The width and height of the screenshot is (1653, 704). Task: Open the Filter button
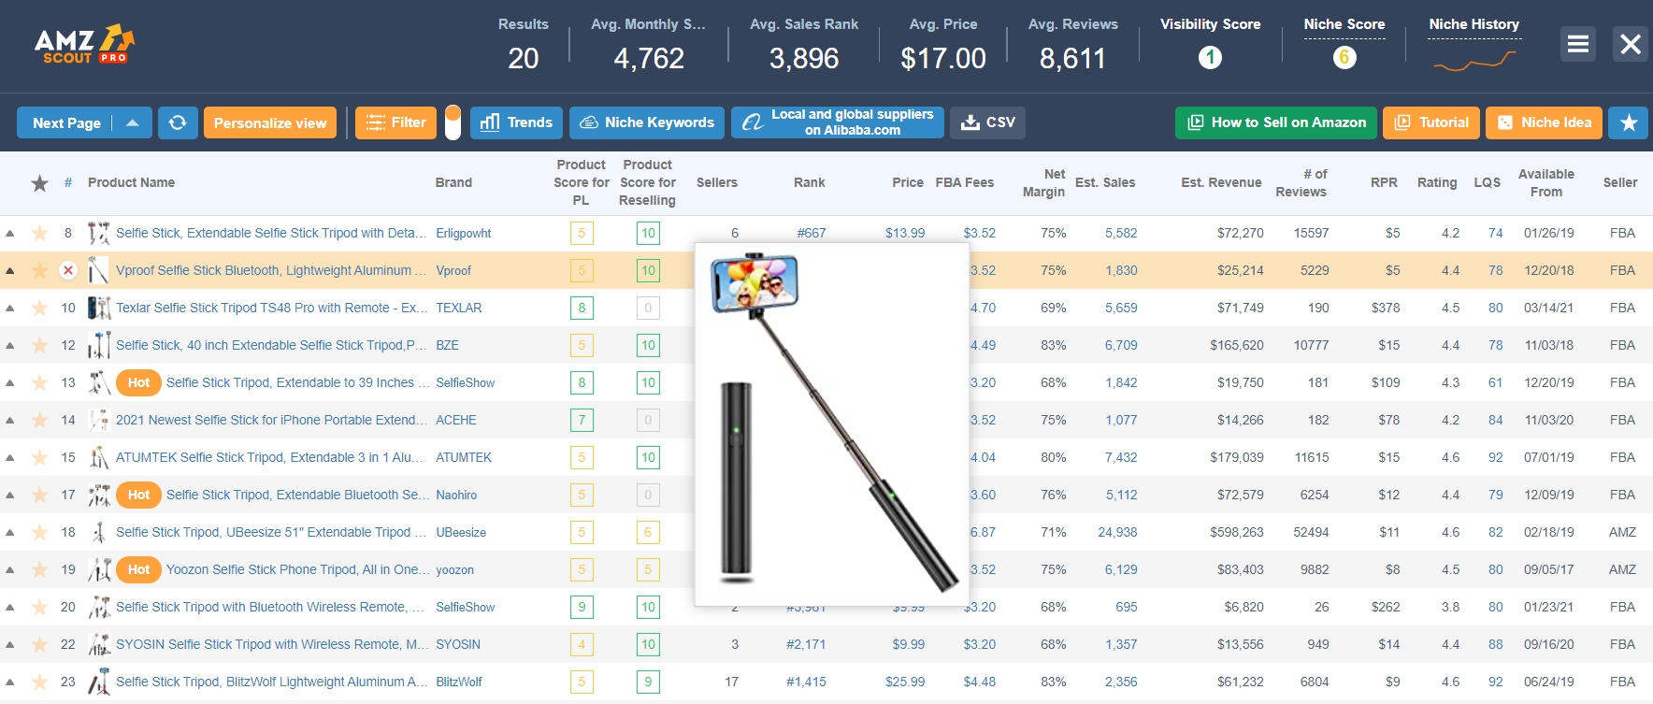pos(395,122)
